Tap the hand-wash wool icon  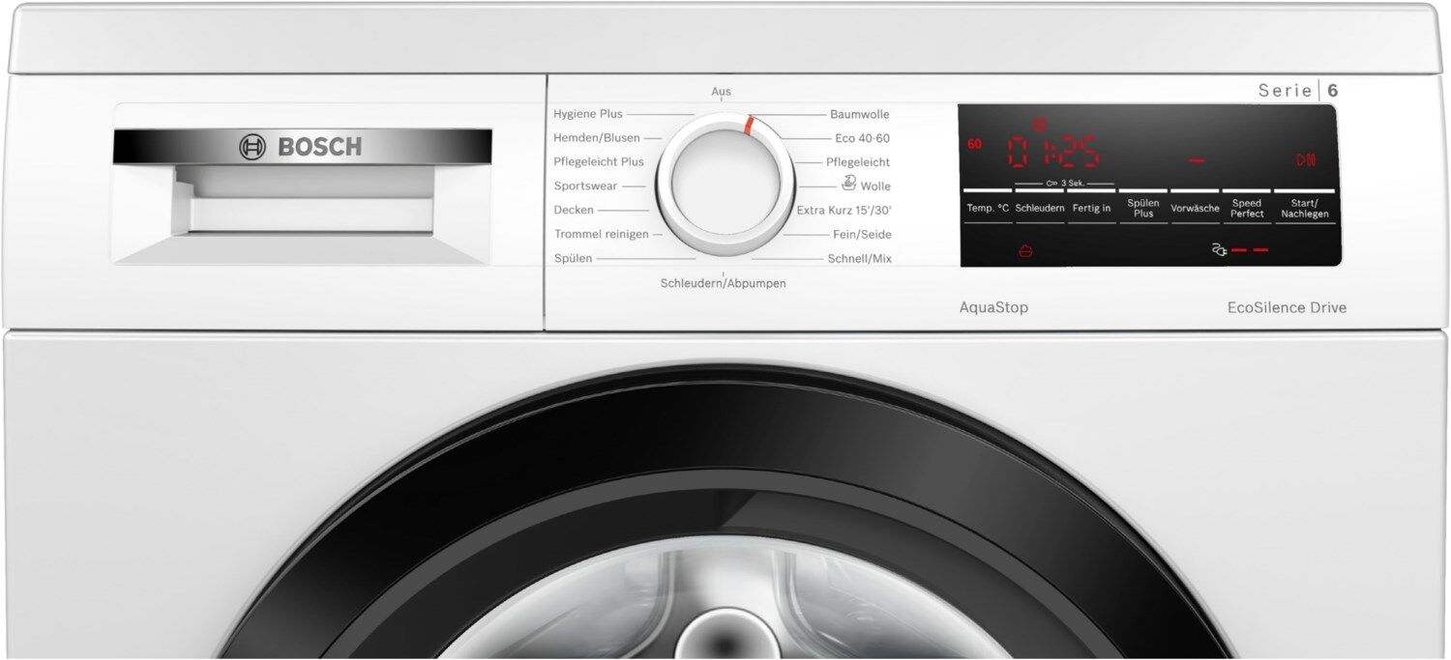848,184
